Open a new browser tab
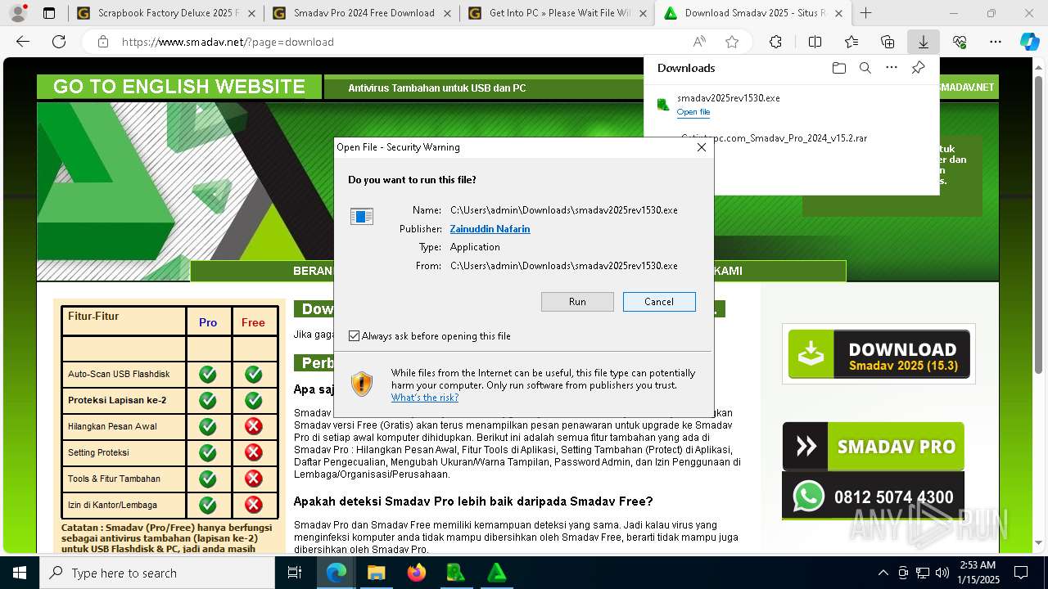The image size is (1048, 589). click(x=865, y=13)
